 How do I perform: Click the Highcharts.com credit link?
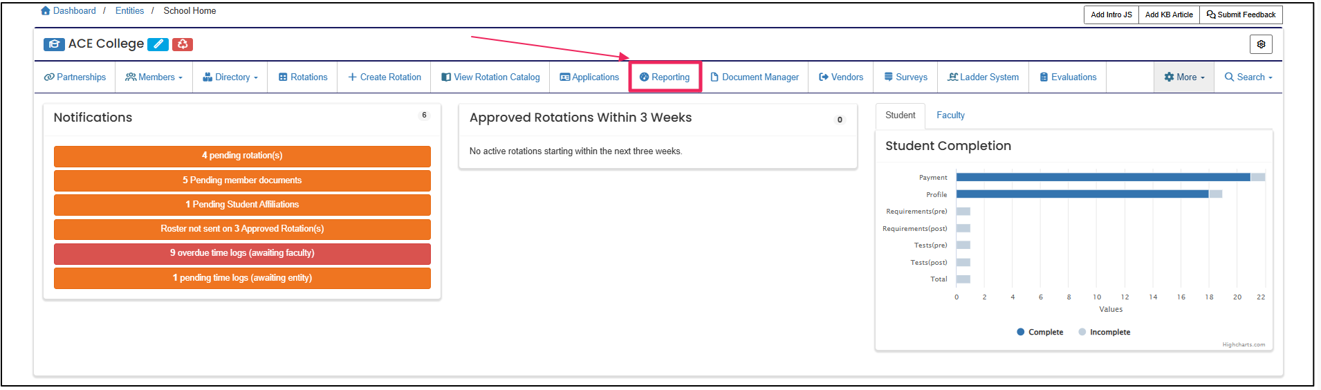[1244, 344]
